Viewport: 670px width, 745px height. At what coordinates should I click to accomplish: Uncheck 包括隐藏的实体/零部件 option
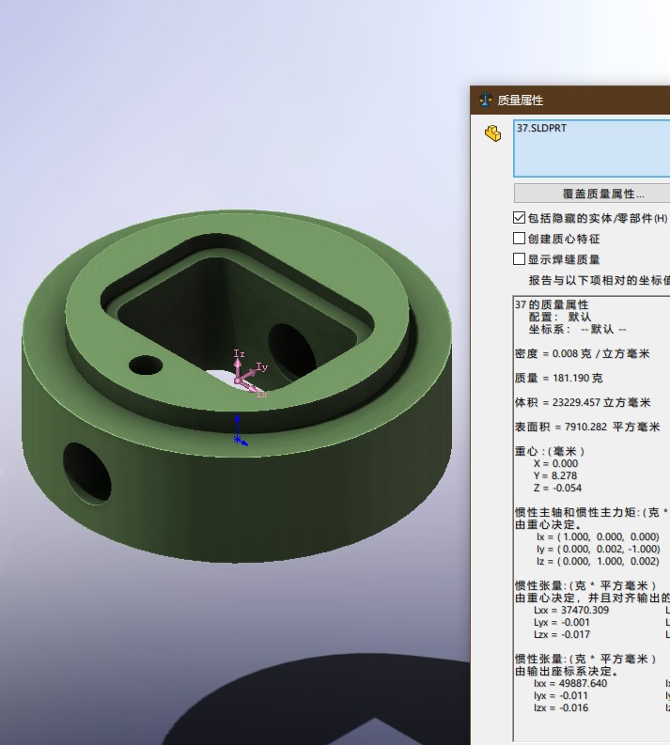pyautogui.click(x=520, y=218)
